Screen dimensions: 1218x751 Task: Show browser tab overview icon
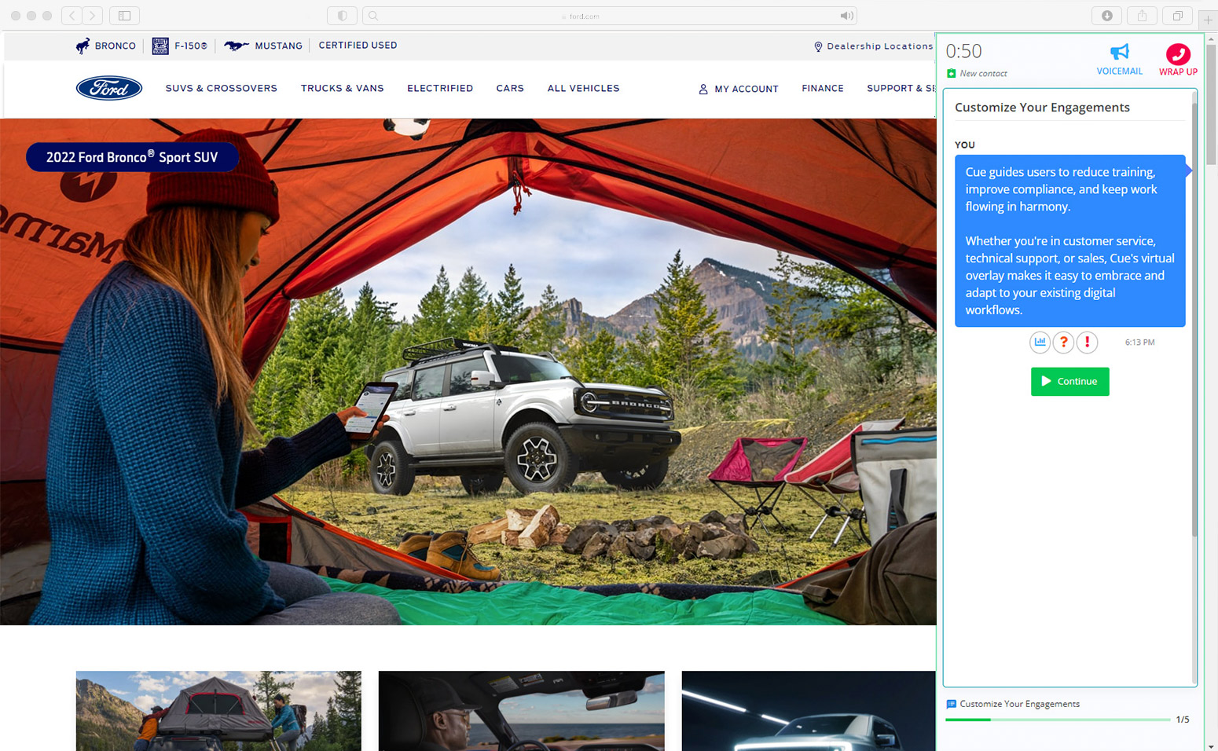pos(1177,16)
